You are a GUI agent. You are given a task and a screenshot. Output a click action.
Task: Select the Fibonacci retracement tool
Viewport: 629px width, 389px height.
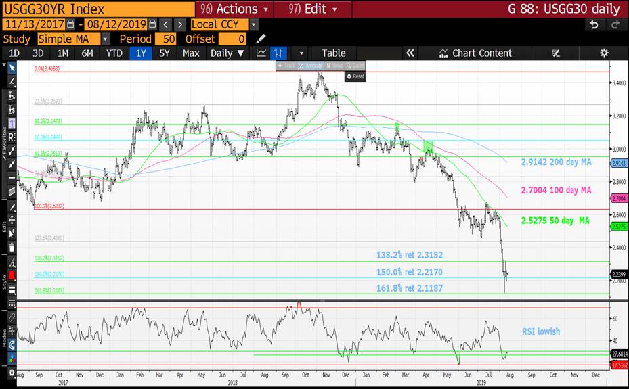12,123
